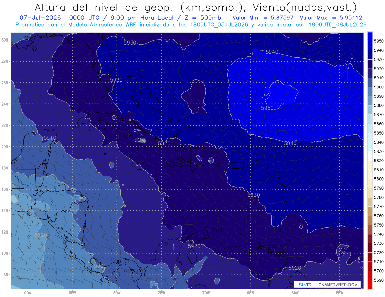
Task: Click the 'Sisπ' logo in credit box
Action: (305, 285)
